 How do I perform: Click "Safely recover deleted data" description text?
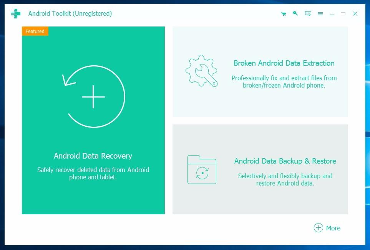click(93, 173)
